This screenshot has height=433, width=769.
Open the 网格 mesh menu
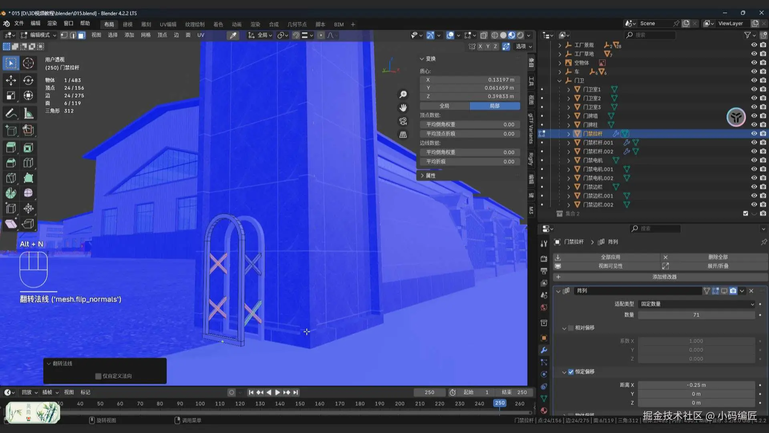pyautogui.click(x=145, y=35)
